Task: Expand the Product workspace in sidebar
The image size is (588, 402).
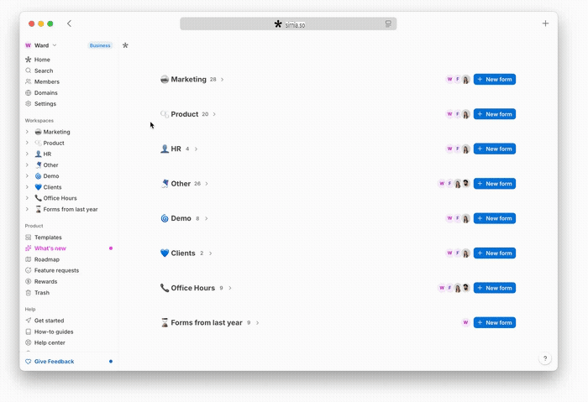Action: click(x=27, y=143)
